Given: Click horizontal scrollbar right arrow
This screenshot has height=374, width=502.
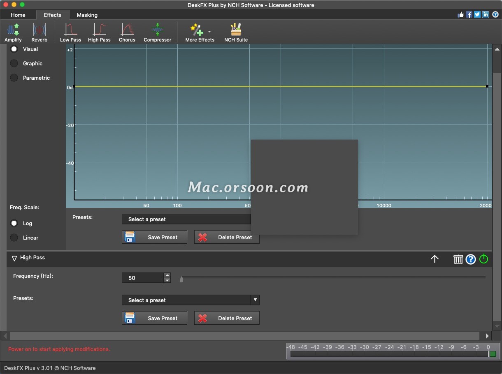Looking at the screenshot, I should [x=488, y=336].
